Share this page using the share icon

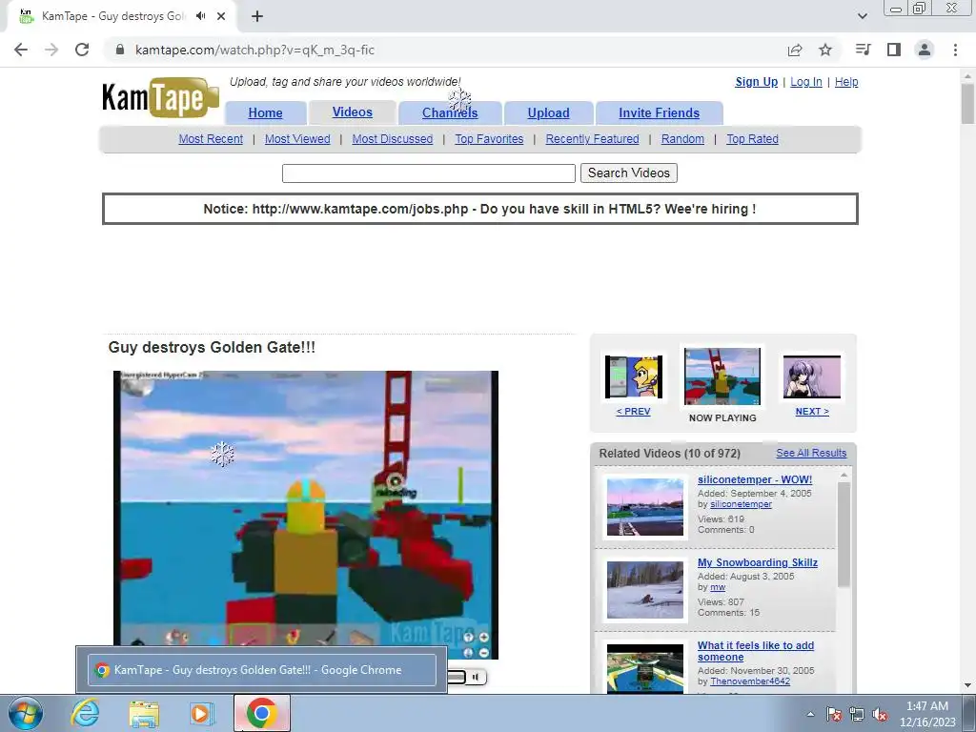click(x=795, y=50)
